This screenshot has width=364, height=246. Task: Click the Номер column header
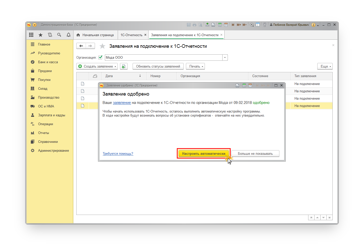click(x=161, y=76)
